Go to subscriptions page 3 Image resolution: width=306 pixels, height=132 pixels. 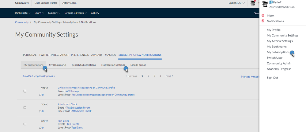tap(154, 76)
